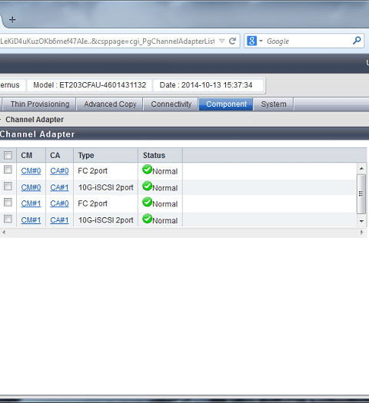The image size is (369, 403).
Task: Click green status icon for CM#1 CA#1
Action: [147, 219]
